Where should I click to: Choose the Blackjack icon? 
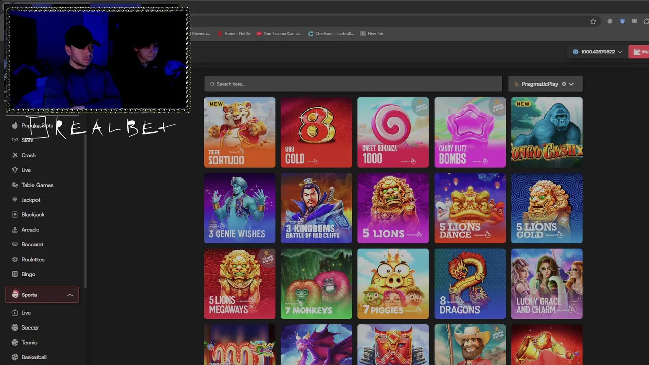[x=15, y=214]
